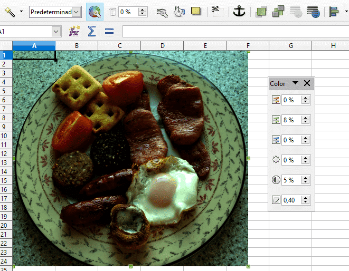
Task: Select column C header
Action: click(119, 46)
